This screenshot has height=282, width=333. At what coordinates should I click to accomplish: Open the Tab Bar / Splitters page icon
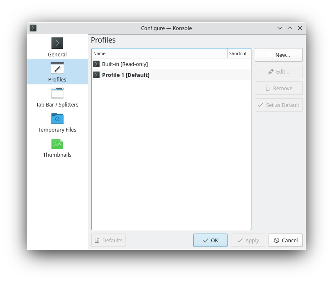click(57, 93)
